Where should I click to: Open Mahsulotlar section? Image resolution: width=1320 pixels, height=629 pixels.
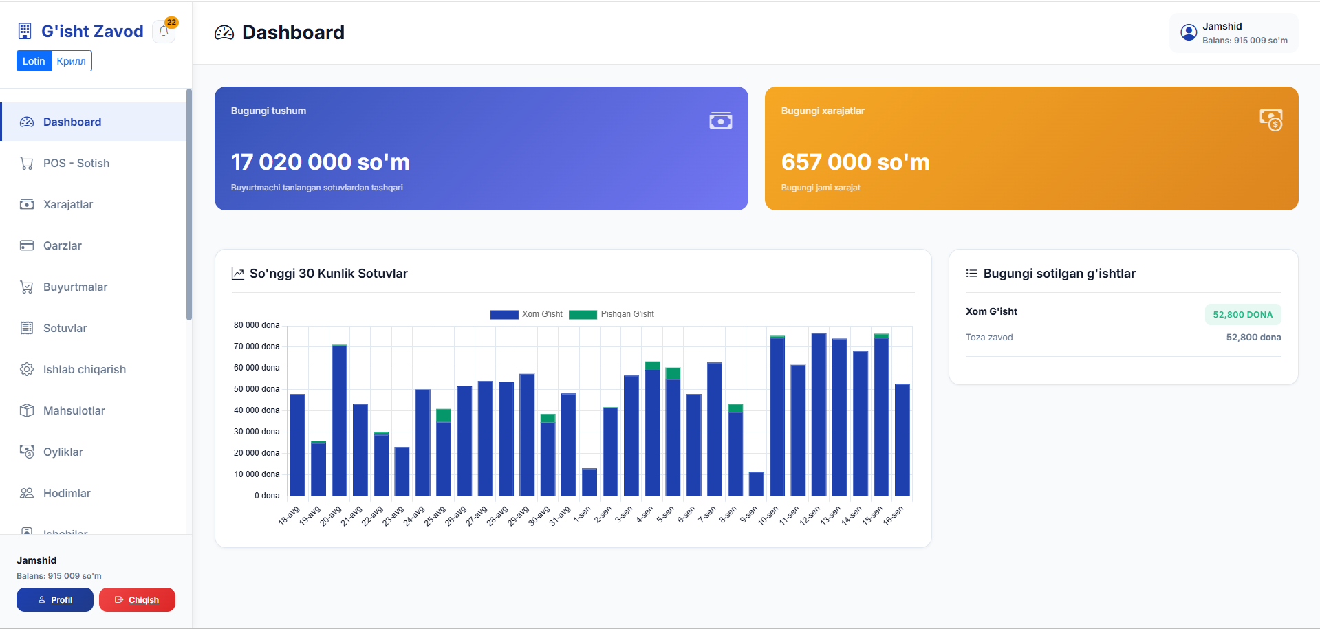94,410
